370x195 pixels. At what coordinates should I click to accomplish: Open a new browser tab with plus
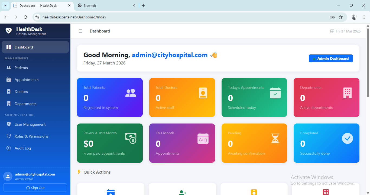pos(144,5)
